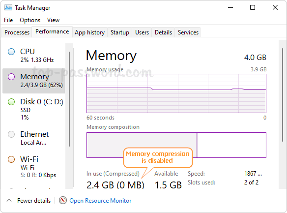Go to the Startup tab
Screen dimensions: 287x213
120,32
